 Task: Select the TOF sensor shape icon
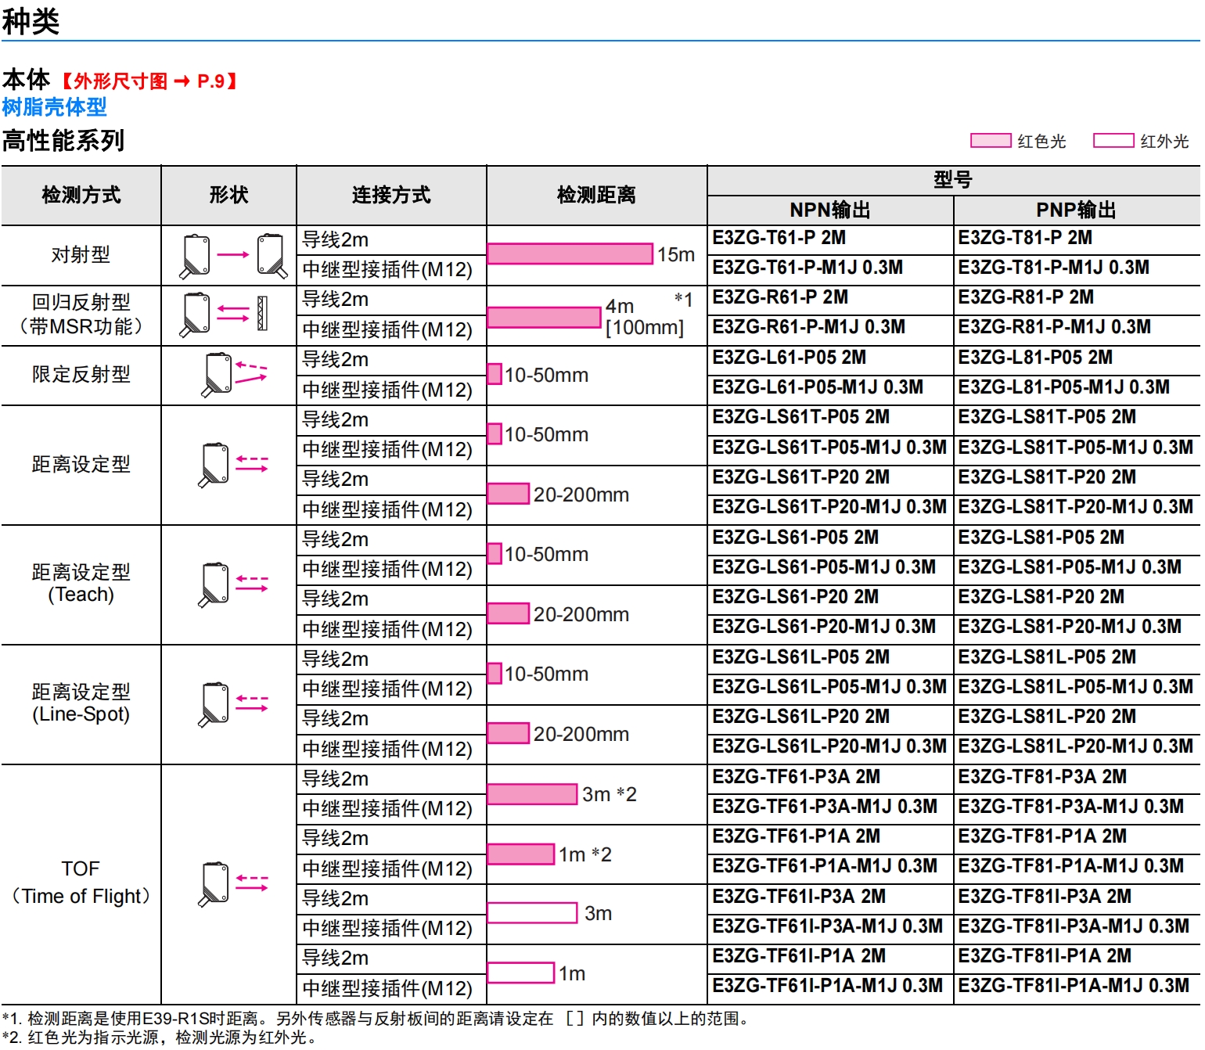click(214, 884)
